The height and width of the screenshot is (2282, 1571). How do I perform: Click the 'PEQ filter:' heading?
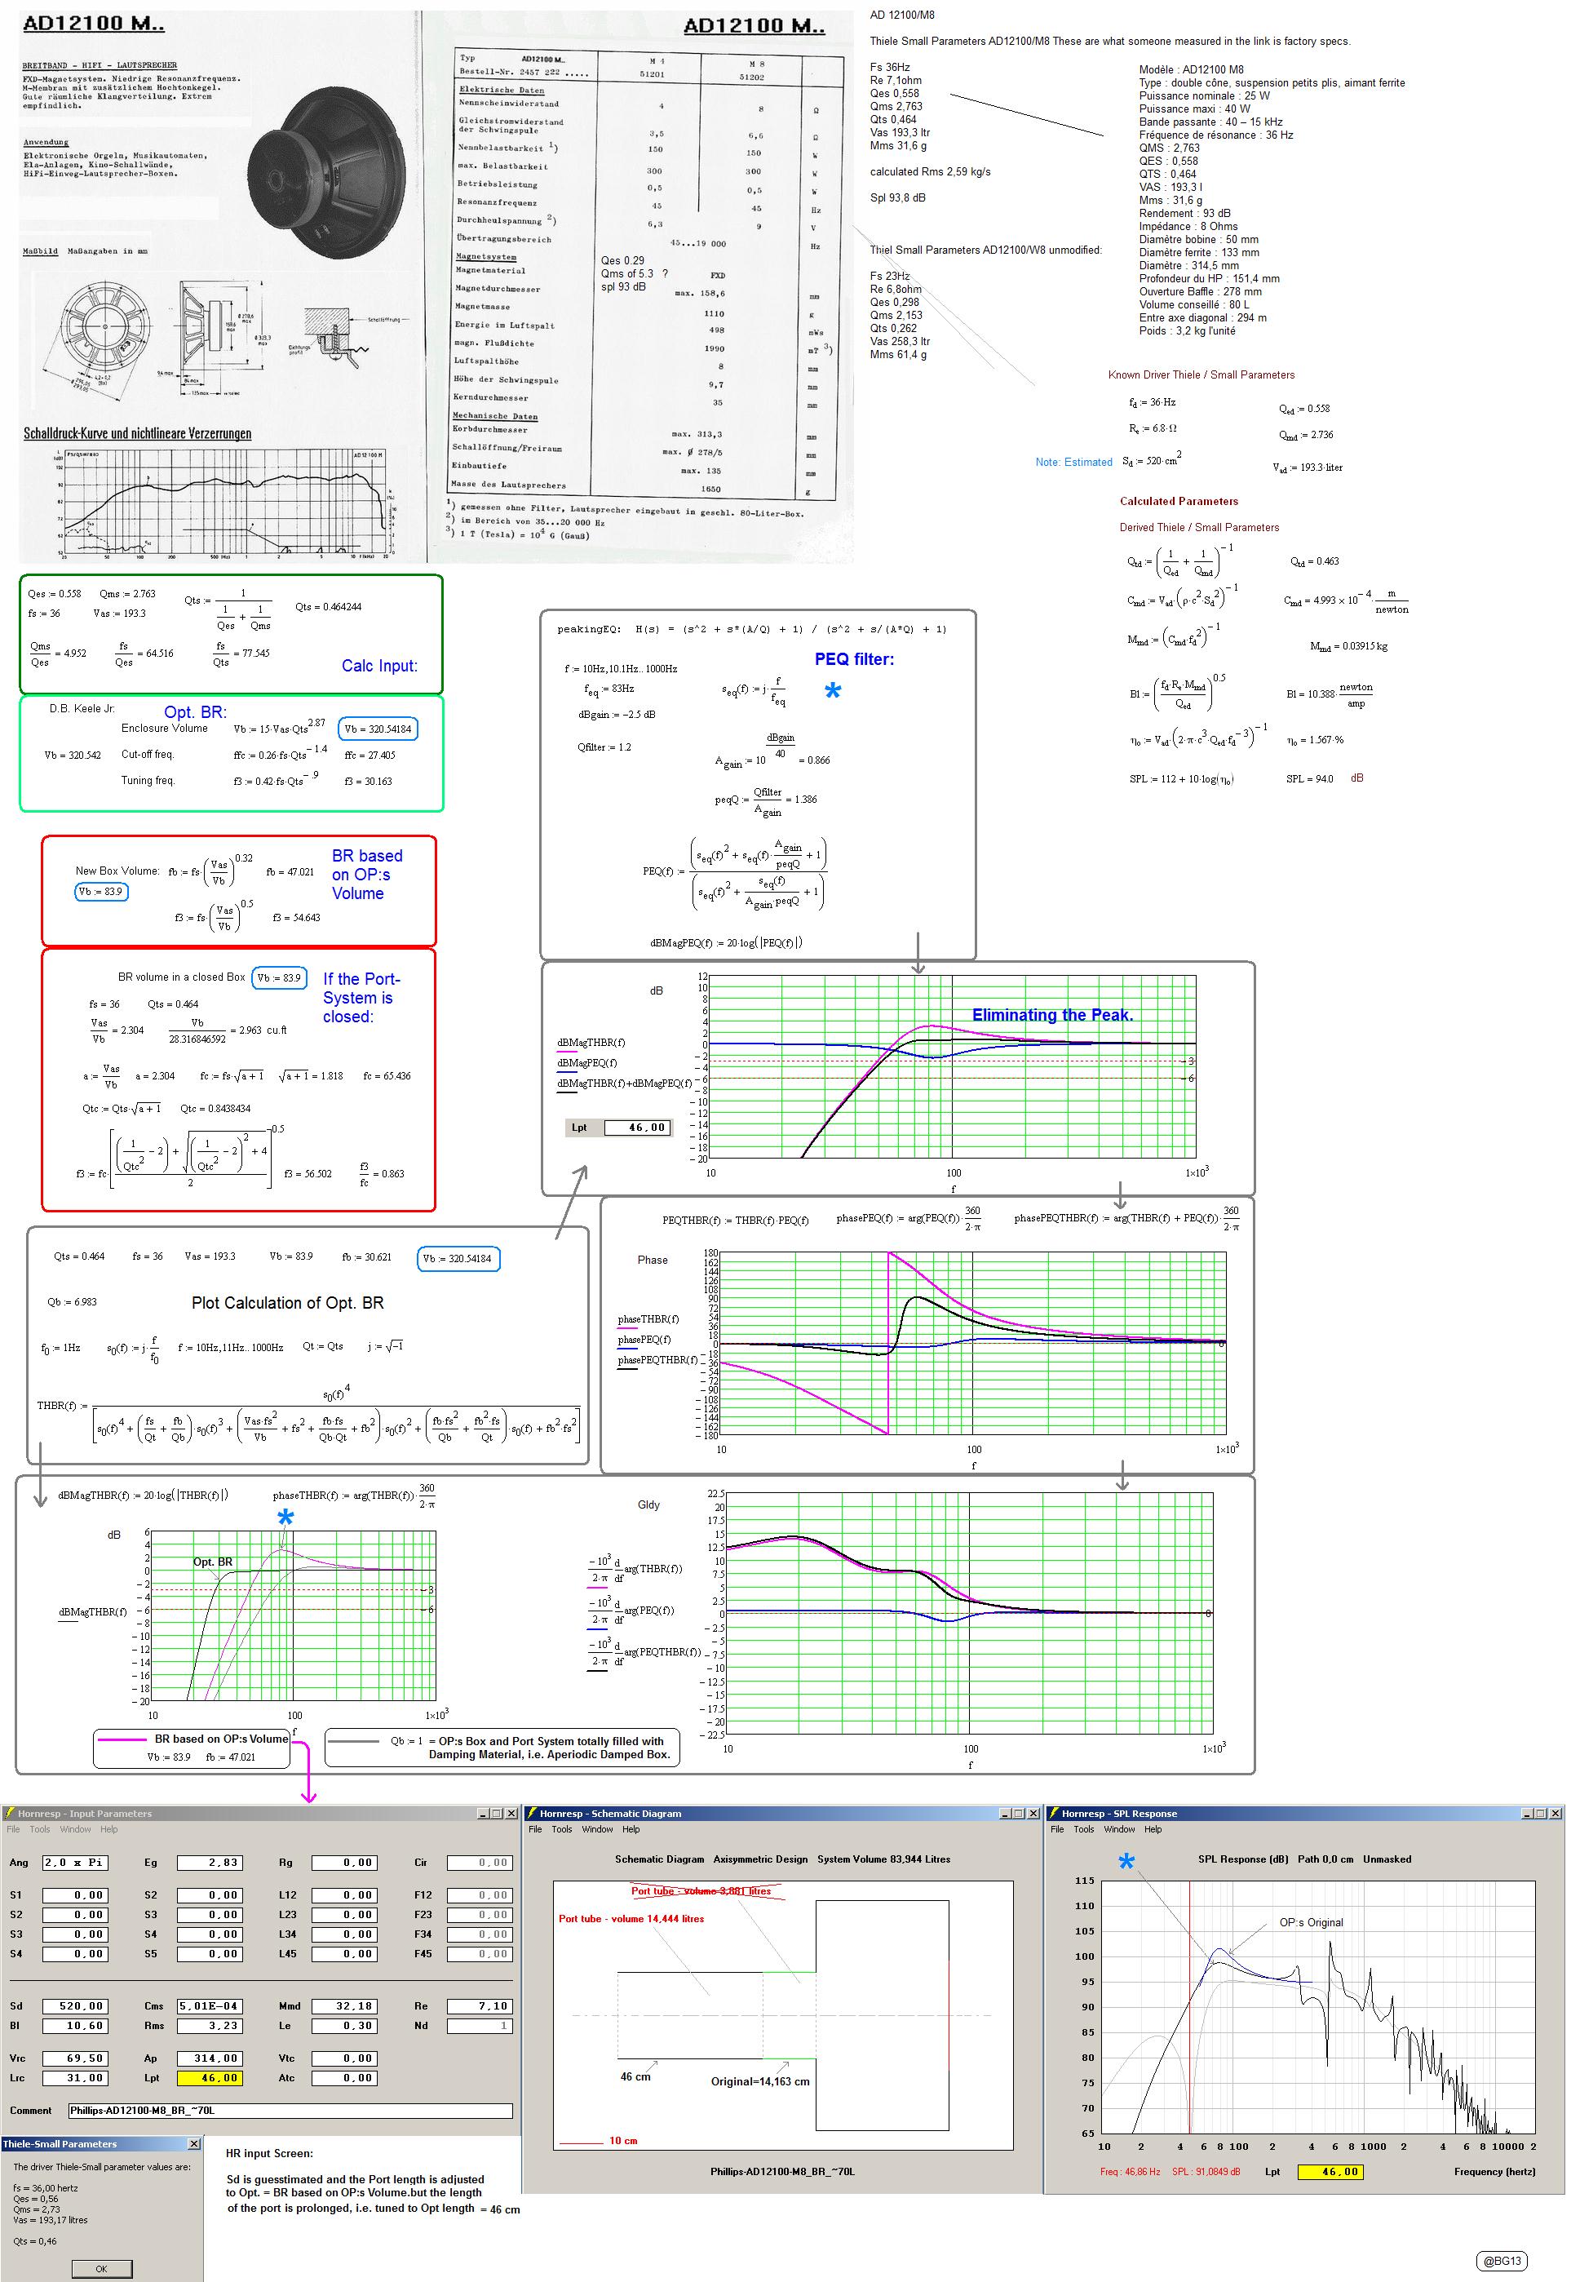(854, 659)
